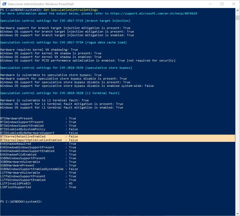Click the SSBDHardwareVulnerable row
Viewport: 240px width, 216px height.
[x=38, y=162]
